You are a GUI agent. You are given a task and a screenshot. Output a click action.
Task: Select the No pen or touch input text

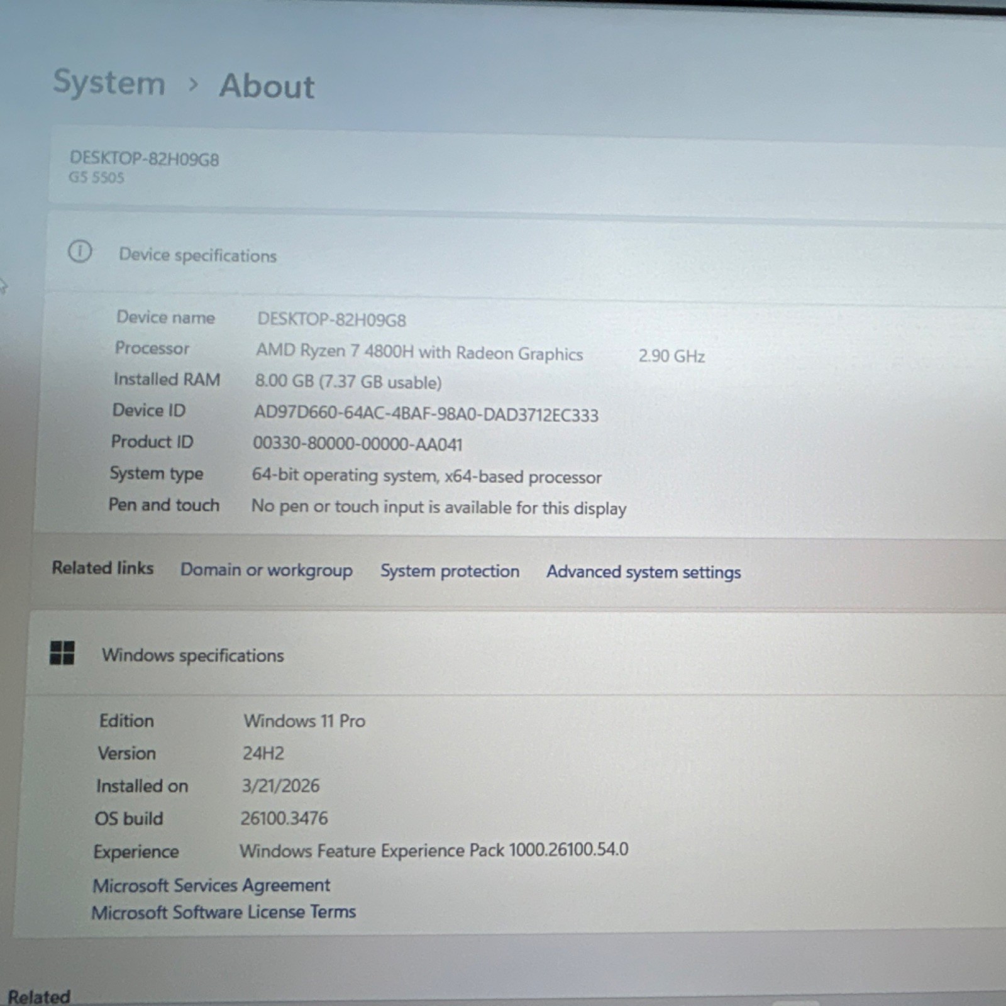(439, 507)
